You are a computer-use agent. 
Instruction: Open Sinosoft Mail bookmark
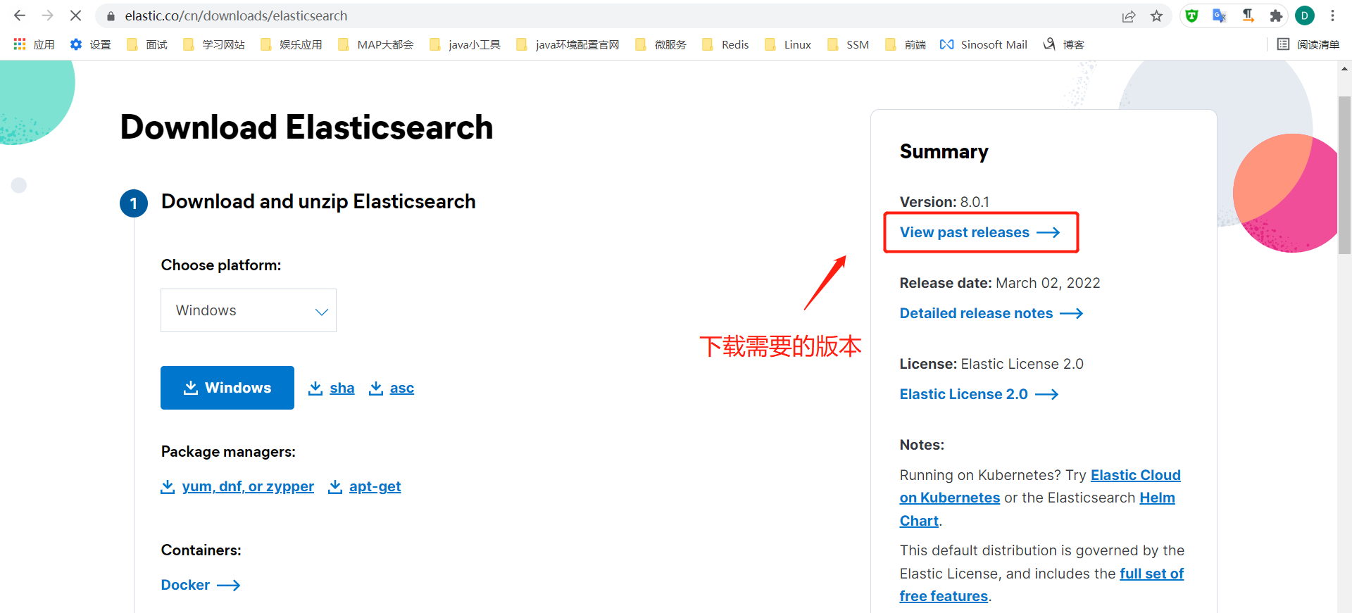click(983, 44)
